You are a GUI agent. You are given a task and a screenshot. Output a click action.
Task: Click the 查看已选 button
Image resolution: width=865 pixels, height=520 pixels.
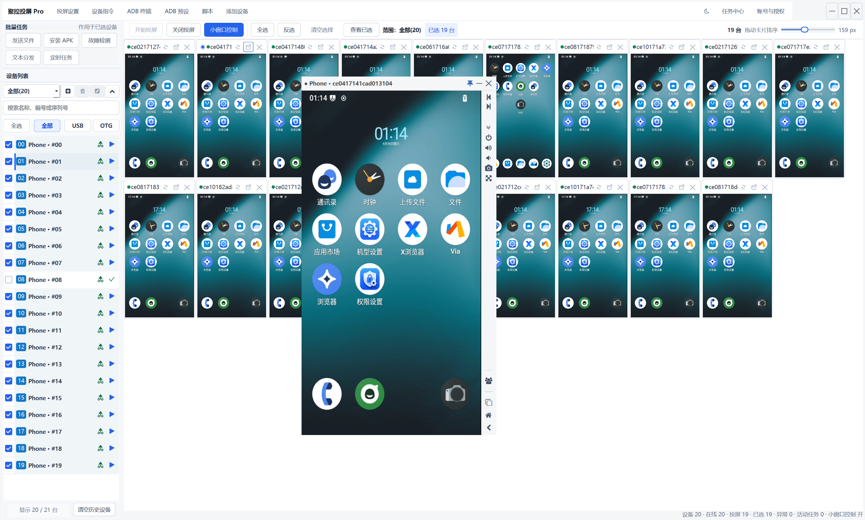point(361,30)
